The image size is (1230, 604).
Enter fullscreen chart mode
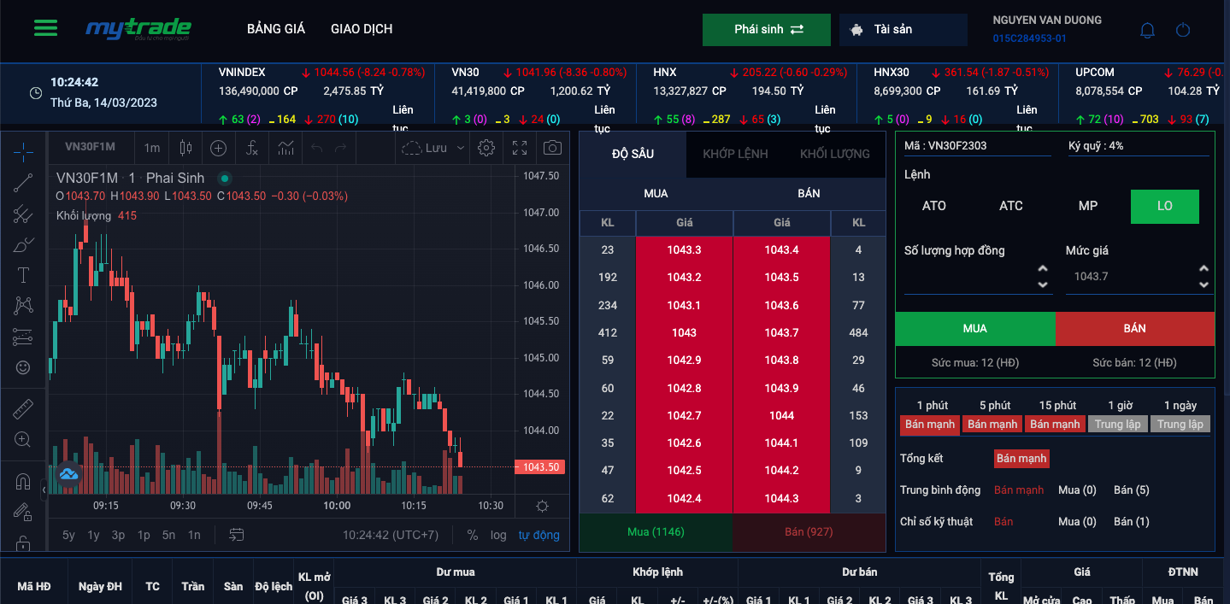[520, 148]
